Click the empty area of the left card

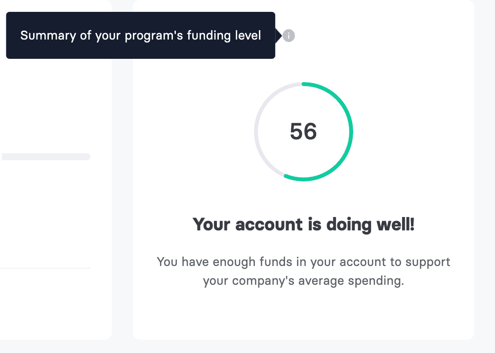[54, 215]
